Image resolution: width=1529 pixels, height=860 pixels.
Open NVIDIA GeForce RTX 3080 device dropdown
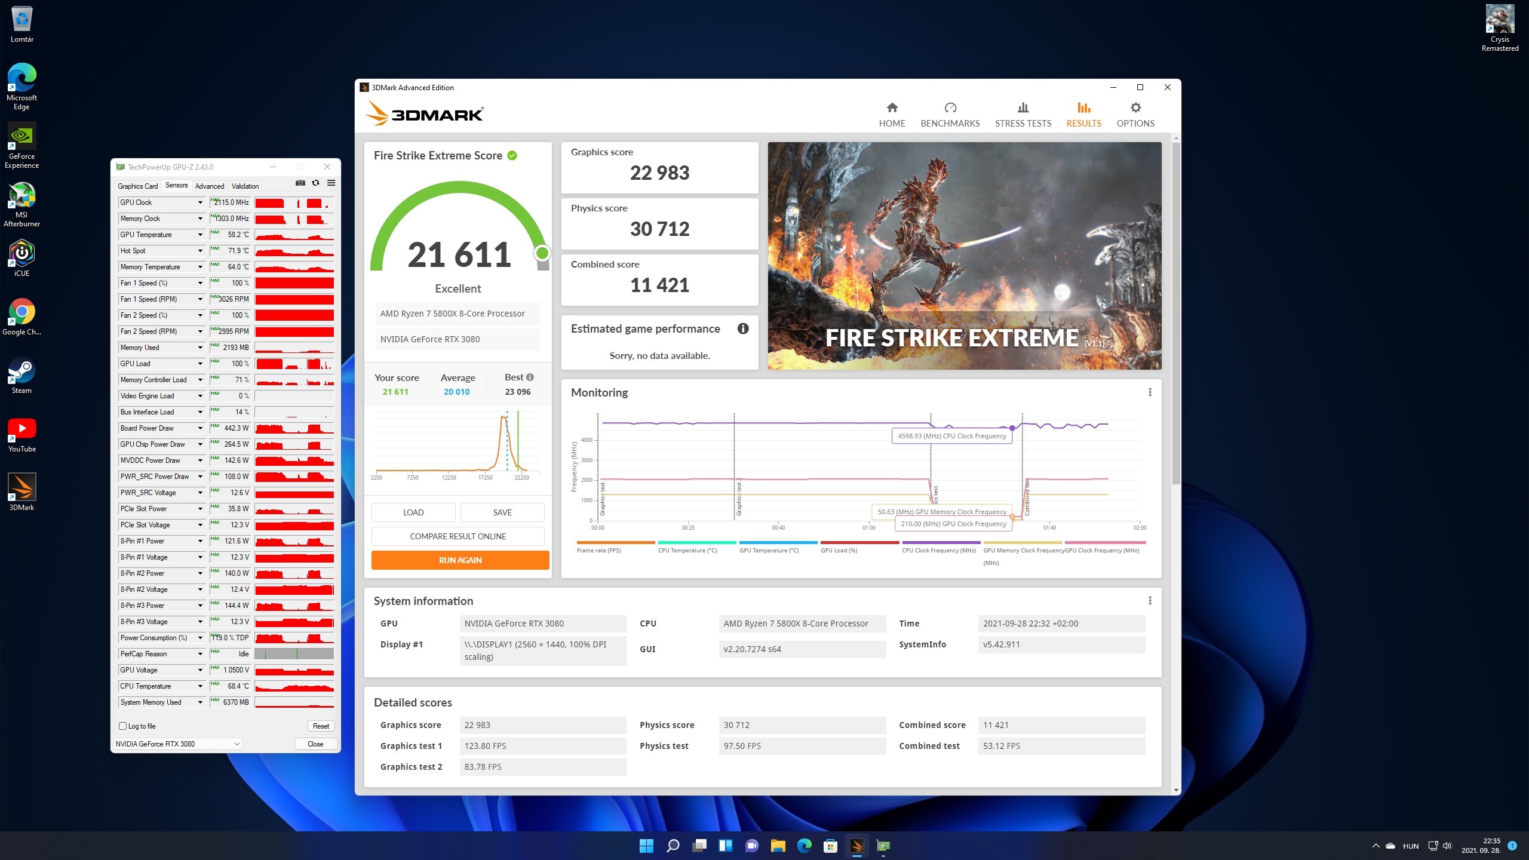pos(178,744)
